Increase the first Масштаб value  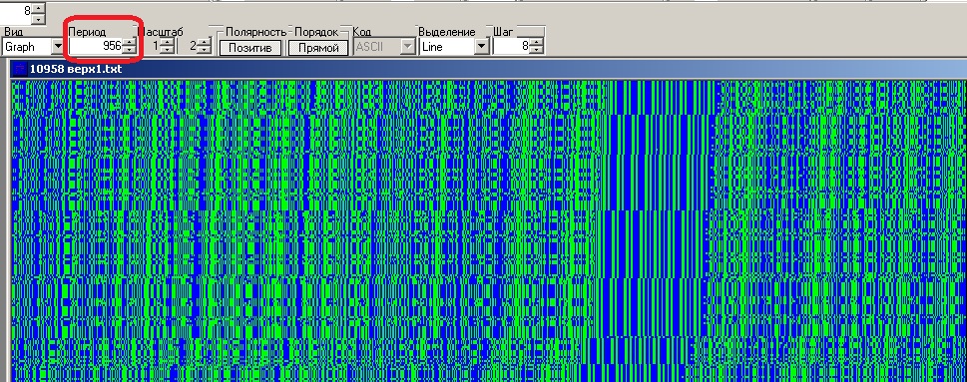click(x=167, y=43)
